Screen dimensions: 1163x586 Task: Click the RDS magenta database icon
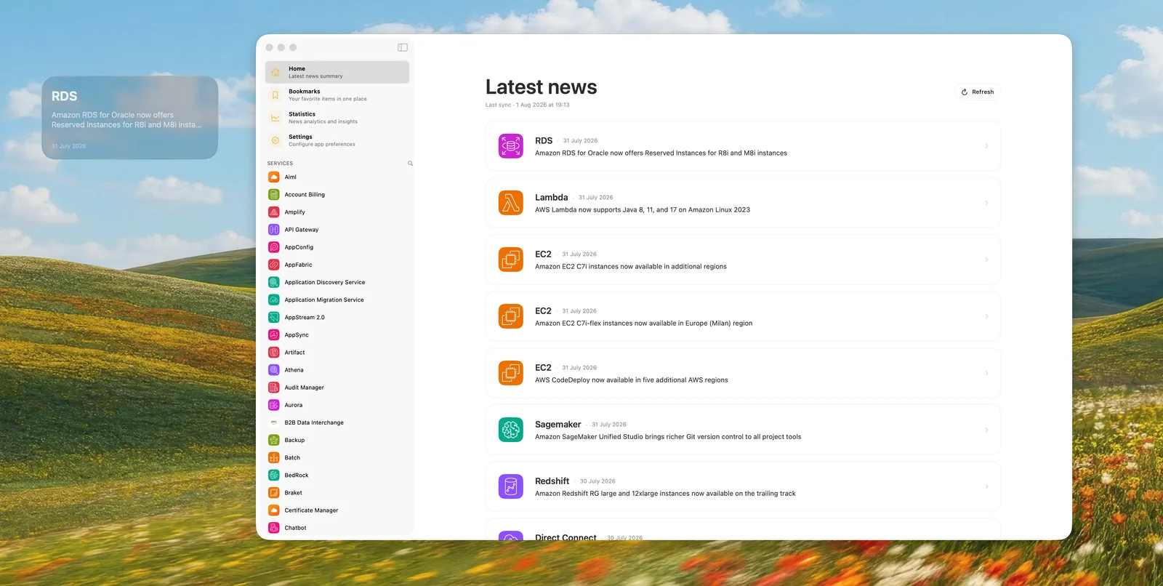point(511,146)
